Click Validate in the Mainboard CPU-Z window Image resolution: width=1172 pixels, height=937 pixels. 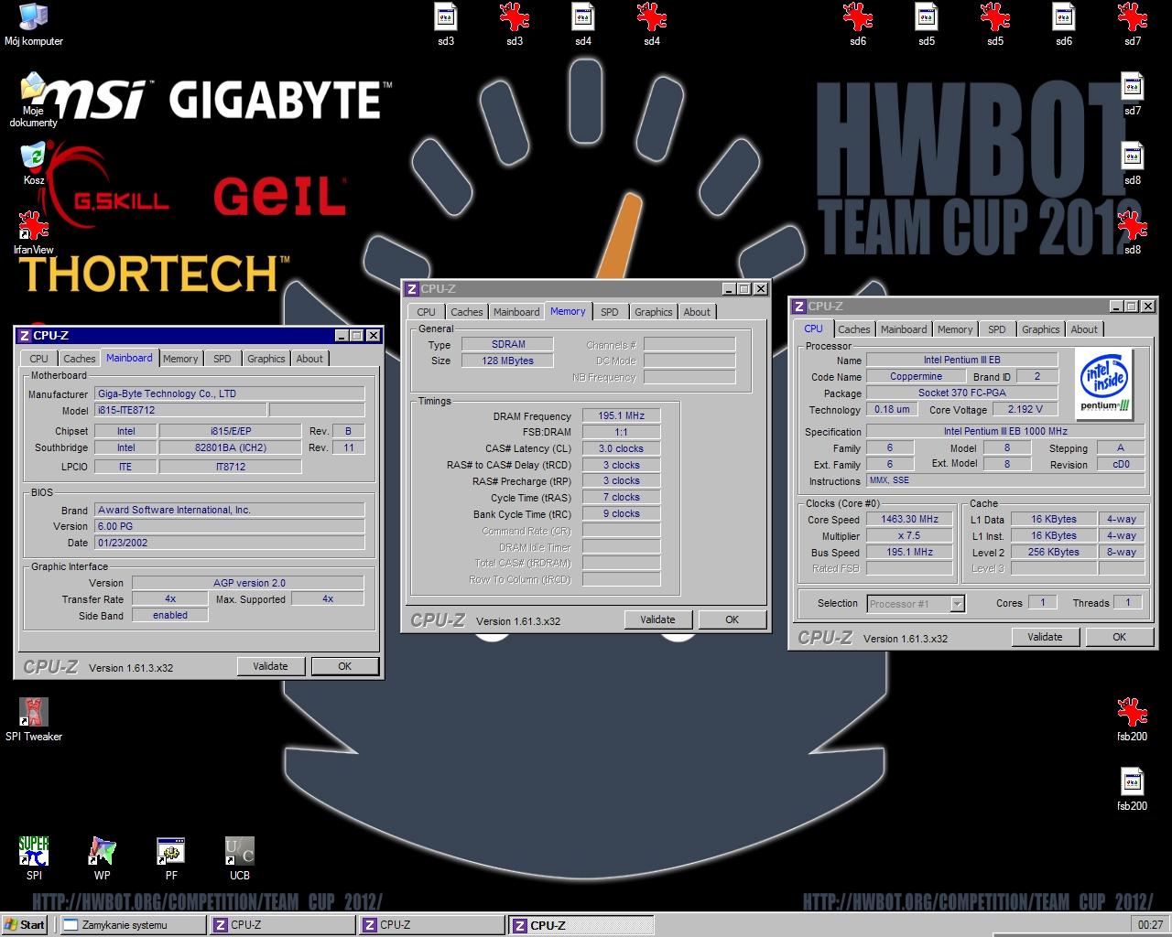coord(270,666)
